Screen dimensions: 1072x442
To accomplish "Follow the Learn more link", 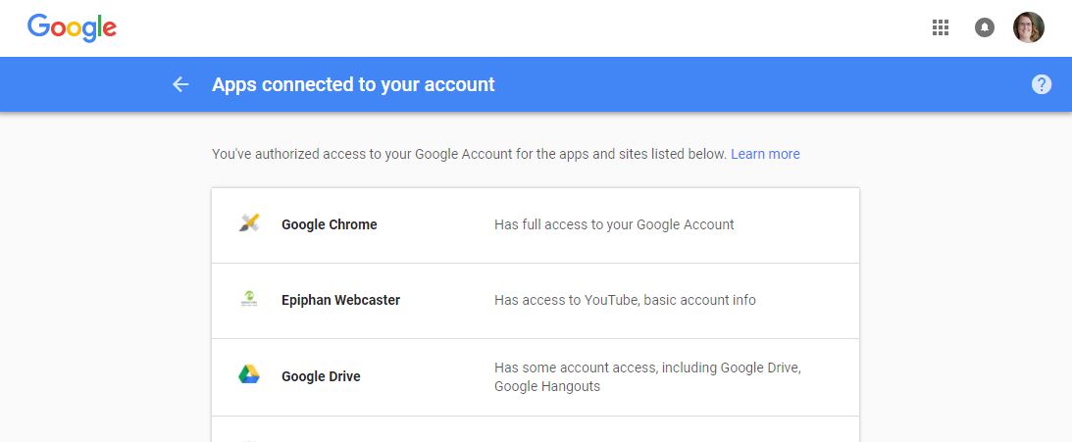I will pyautogui.click(x=765, y=154).
